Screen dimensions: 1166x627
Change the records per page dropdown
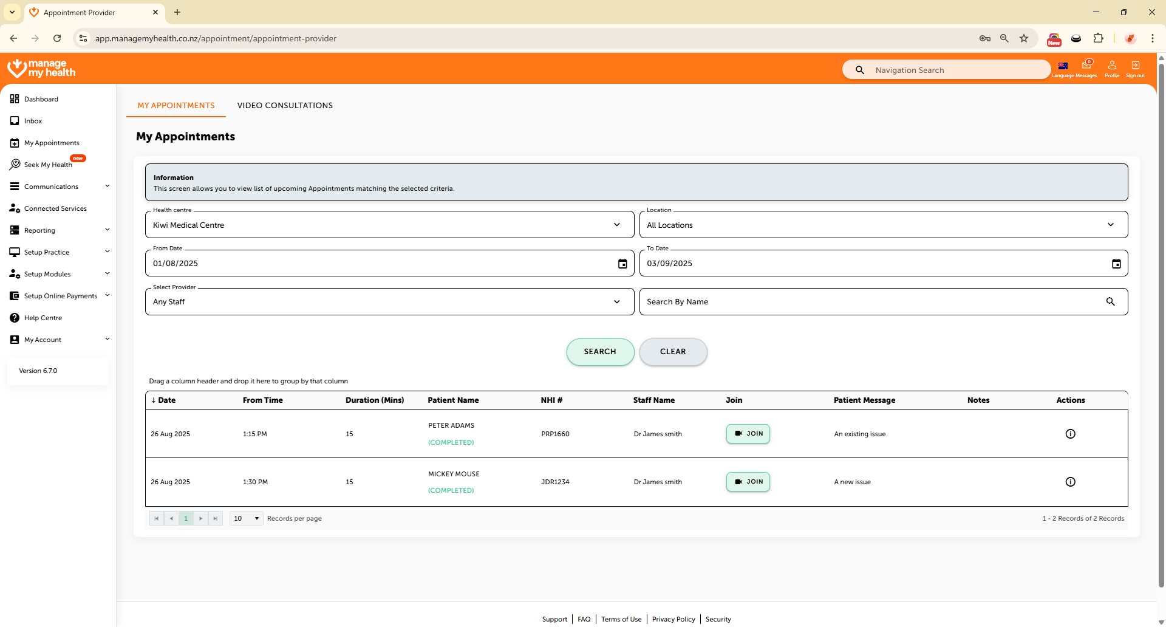pyautogui.click(x=246, y=518)
